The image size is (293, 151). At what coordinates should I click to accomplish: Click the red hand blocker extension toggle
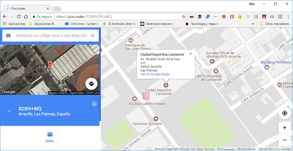(232, 17)
